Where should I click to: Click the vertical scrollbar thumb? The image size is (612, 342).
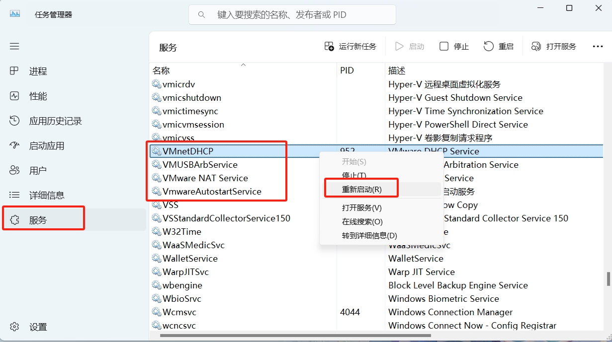(608, 278)
